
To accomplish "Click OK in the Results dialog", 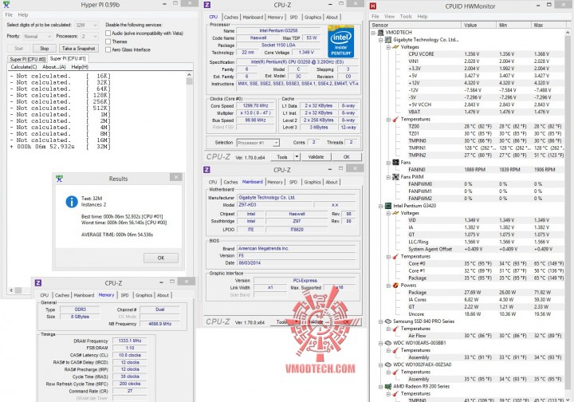I will point(161,258).
